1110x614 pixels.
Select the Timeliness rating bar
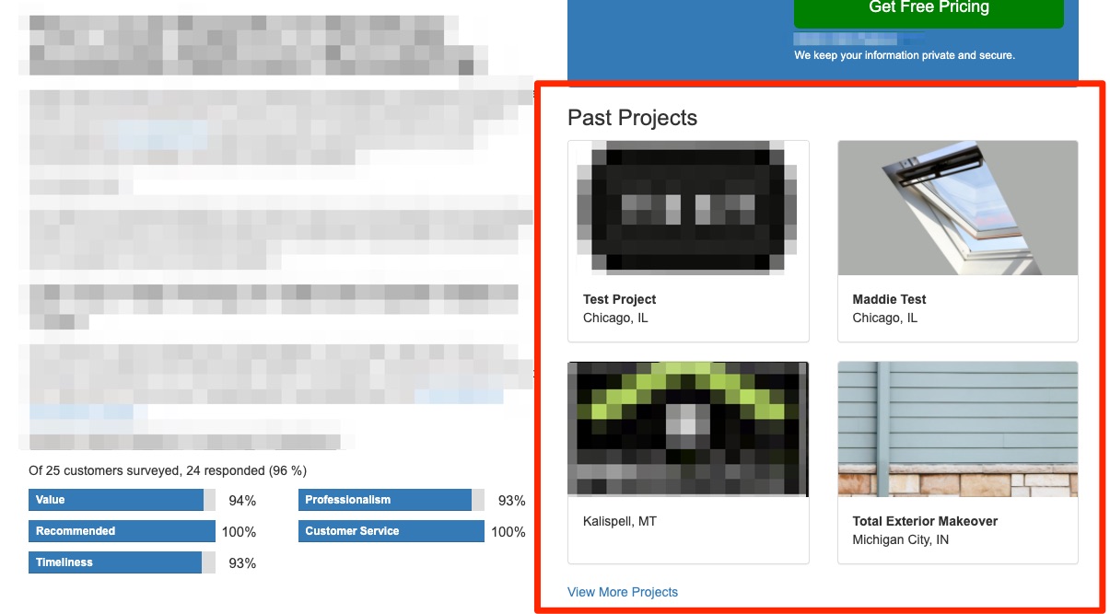click(115, 562)
